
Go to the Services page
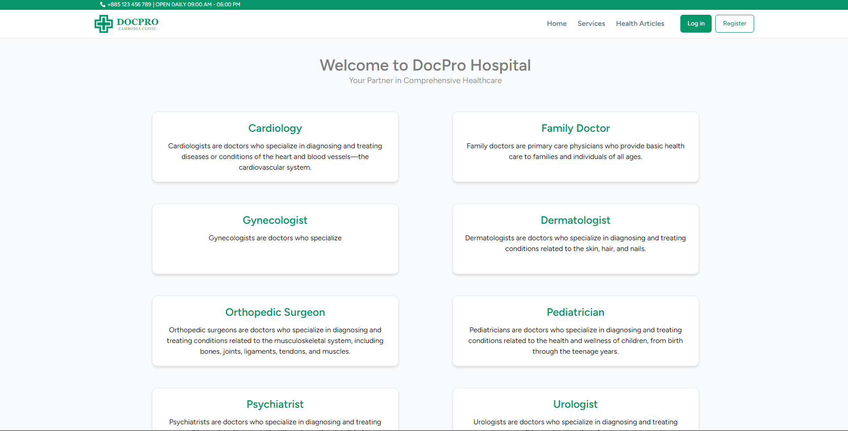coord(591,24)
